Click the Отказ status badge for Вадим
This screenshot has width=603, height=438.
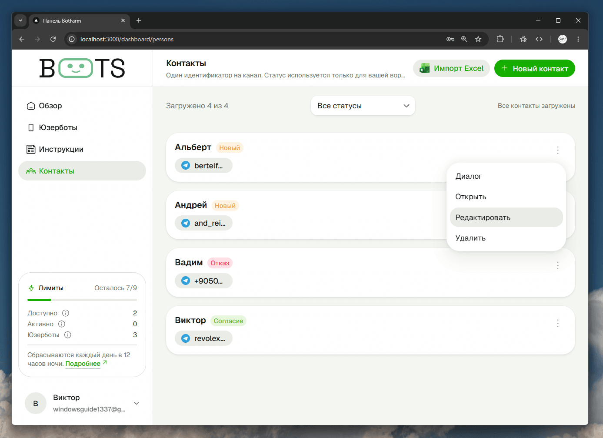click(x=220, y=263)
